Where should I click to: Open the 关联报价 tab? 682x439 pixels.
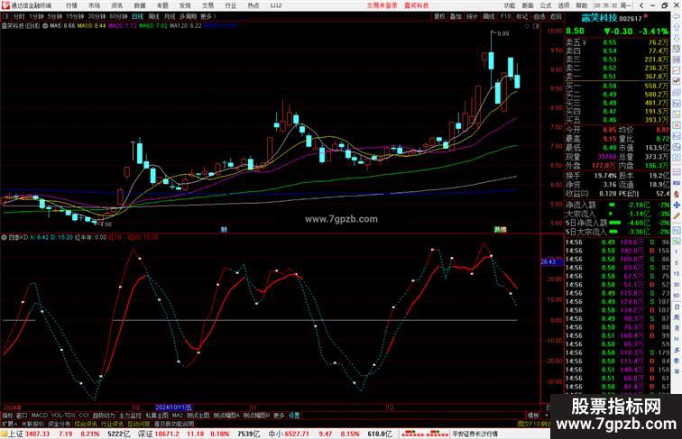(32, 424)
